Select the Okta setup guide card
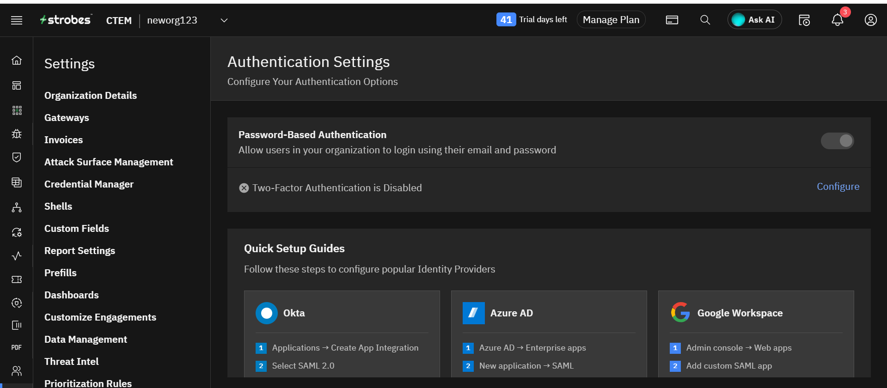The width and height of the screenshot is (887, 388). coord(342,333)
